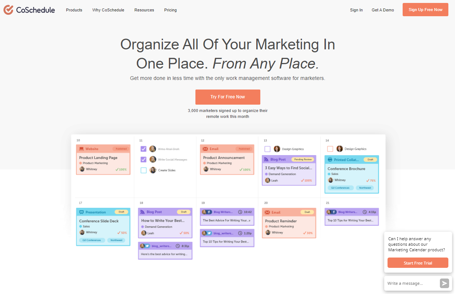455x294 pixels.
Task: Go to the Pricing page
Action: tap(170, 10)
